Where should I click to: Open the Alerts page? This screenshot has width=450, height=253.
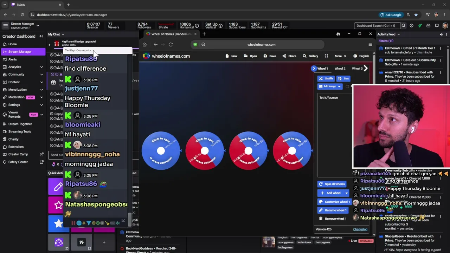(12, 59)
